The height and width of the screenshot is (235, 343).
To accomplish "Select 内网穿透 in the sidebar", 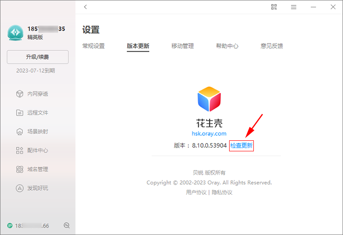I will 38,94.
